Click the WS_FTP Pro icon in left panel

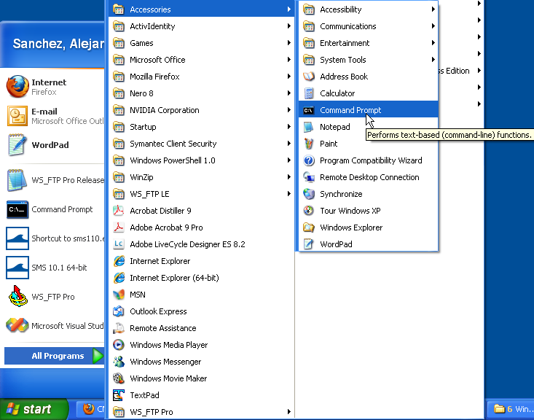[x=17, y=297]
